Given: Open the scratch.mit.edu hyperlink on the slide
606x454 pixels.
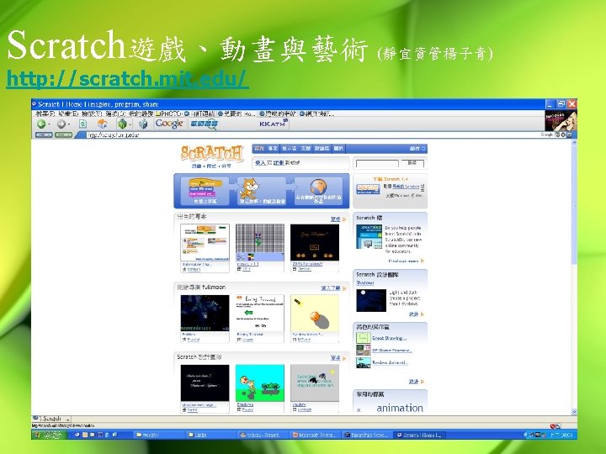Looking at the screenshot, I should (127, 79).
